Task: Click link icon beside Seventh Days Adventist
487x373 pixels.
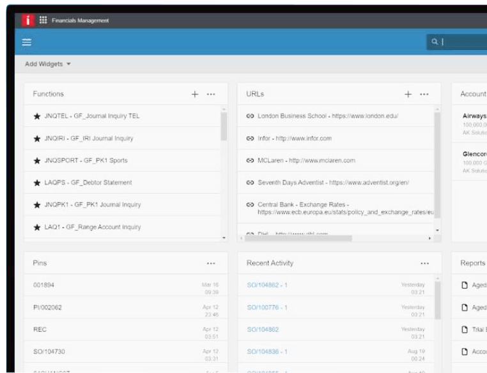Action: (250, 183)
